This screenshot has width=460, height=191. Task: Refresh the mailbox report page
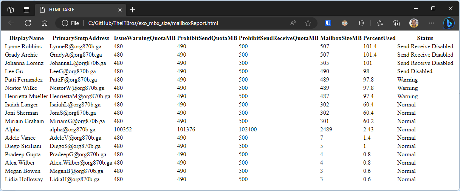[x=28, y=23]
